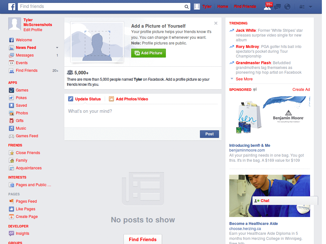Open the Games app icon
Viewport: 326px width, 244px height.
[11, 90]
